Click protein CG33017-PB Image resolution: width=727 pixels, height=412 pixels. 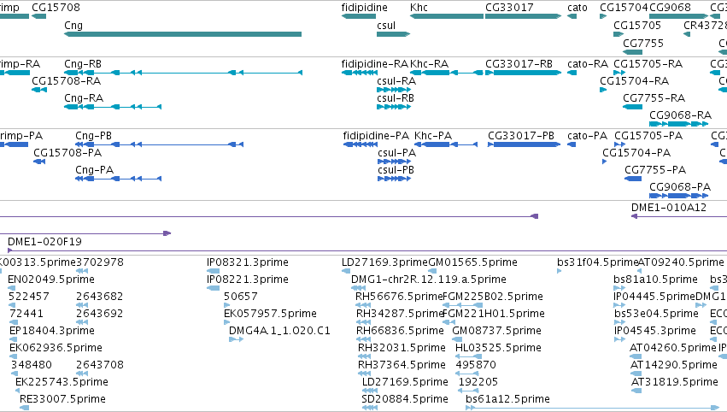coord(524,144)
